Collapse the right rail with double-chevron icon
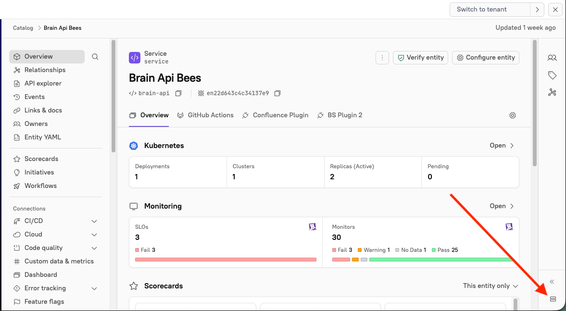The image size is (566, 311). pyautogui.click(x=552, y=282)
